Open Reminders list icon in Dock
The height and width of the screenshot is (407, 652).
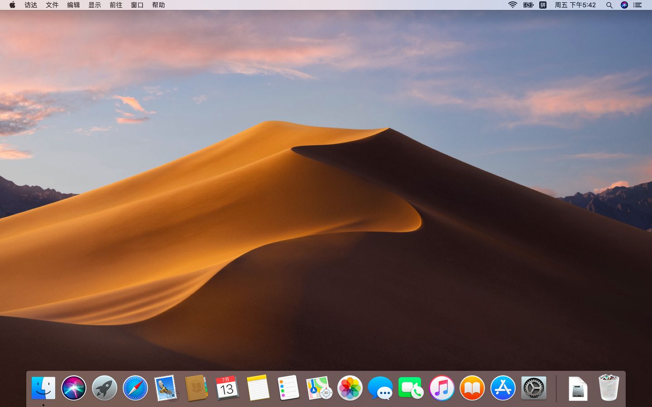coord(288,388)
